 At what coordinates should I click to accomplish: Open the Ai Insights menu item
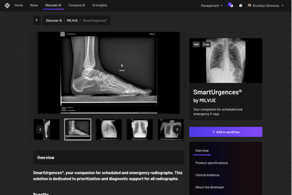100,5
